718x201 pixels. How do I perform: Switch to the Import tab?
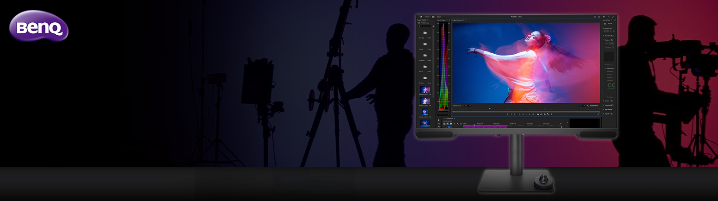click(427, 17)
